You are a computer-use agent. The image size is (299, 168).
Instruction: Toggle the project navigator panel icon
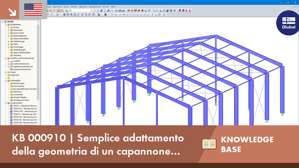coord(58,11)
